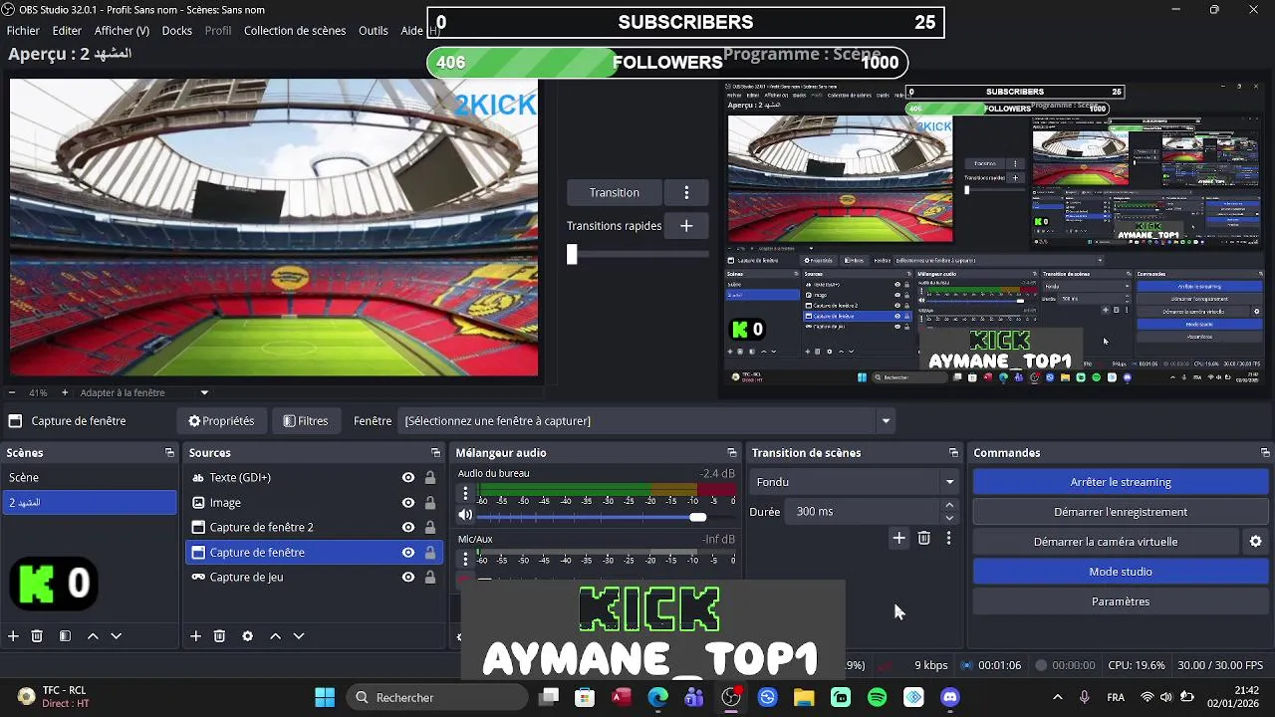Zoom out preview with minus icon
Screen dimensions: 1275x717
[x=12, y=392]
